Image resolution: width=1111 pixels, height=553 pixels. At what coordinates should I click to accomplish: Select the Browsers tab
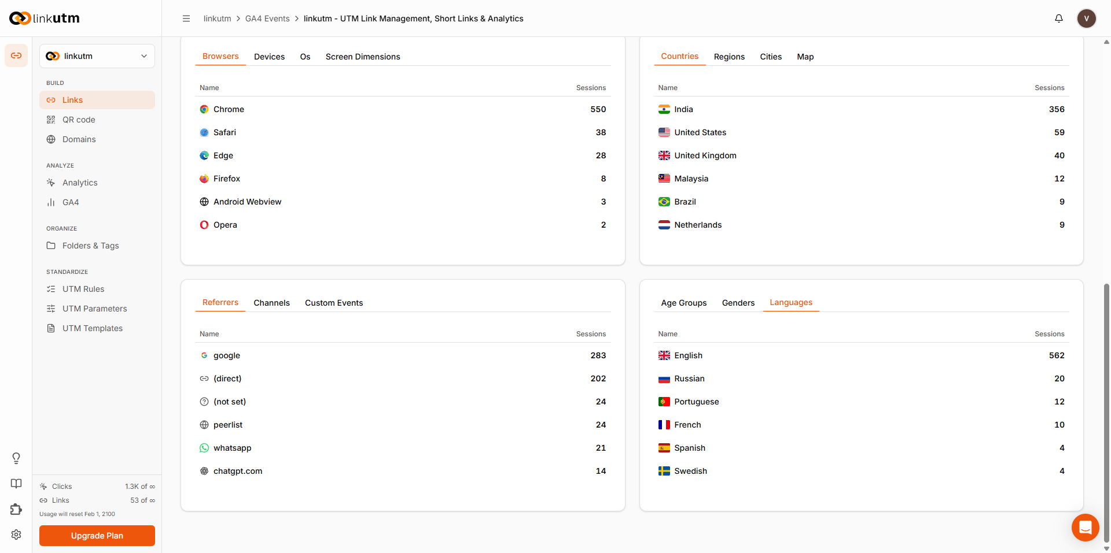click(220, 56)
